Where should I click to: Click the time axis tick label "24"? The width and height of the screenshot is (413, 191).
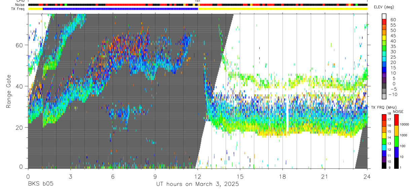pos(367,176)
